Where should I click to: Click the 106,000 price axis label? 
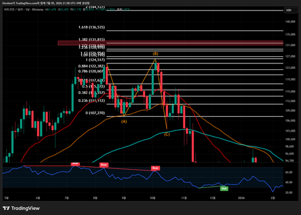(290, 120)
